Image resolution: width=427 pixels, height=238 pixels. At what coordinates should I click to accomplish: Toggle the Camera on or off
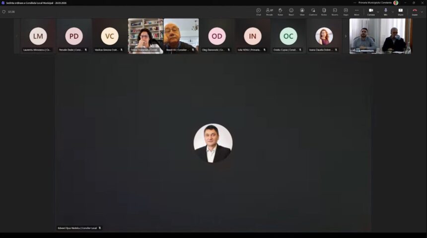click(370, 11)
